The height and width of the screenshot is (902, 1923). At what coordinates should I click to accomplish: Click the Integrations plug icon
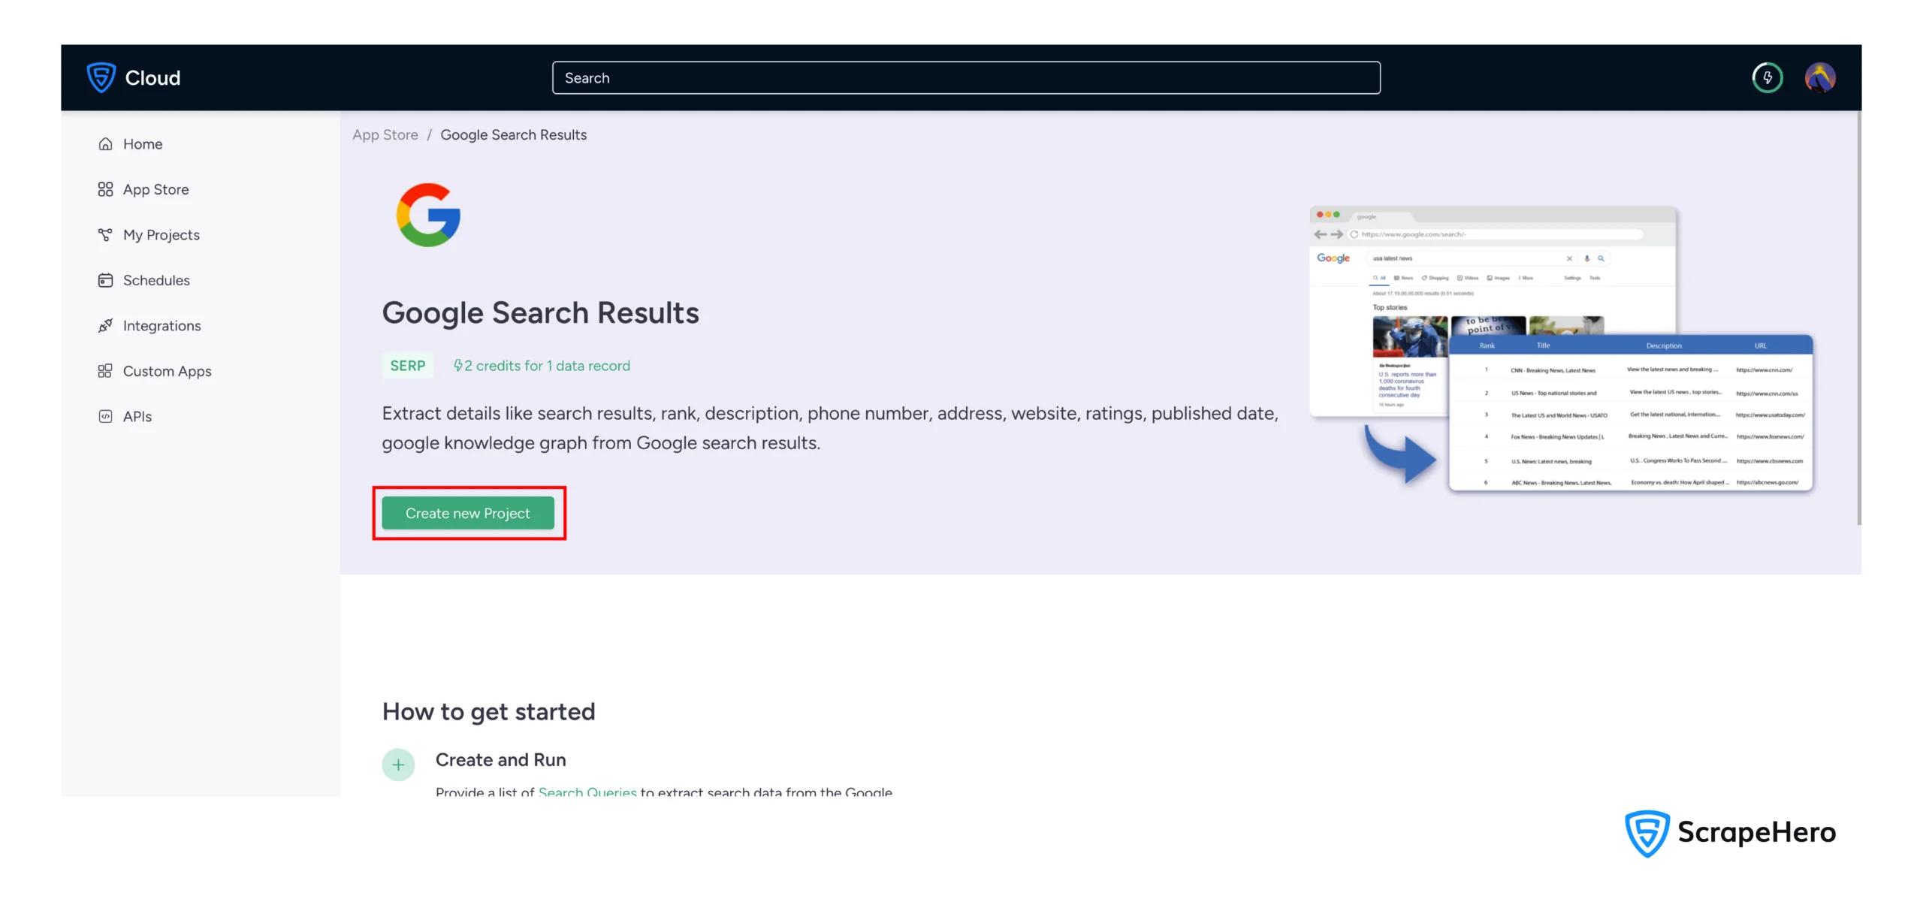(105, 325)
